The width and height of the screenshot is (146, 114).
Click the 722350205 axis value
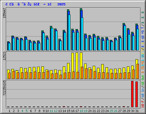pyautogui.click(x=4, y=88)
